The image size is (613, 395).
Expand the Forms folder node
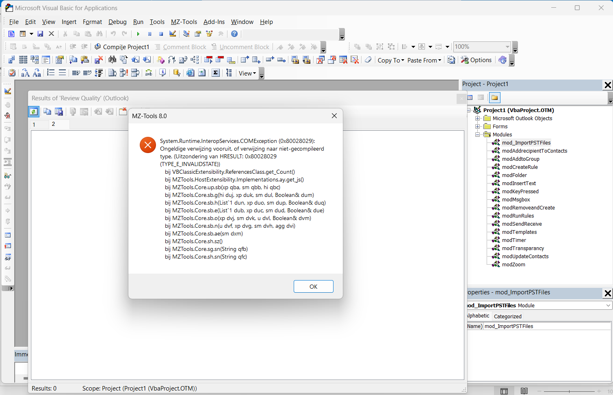(478, 126)
